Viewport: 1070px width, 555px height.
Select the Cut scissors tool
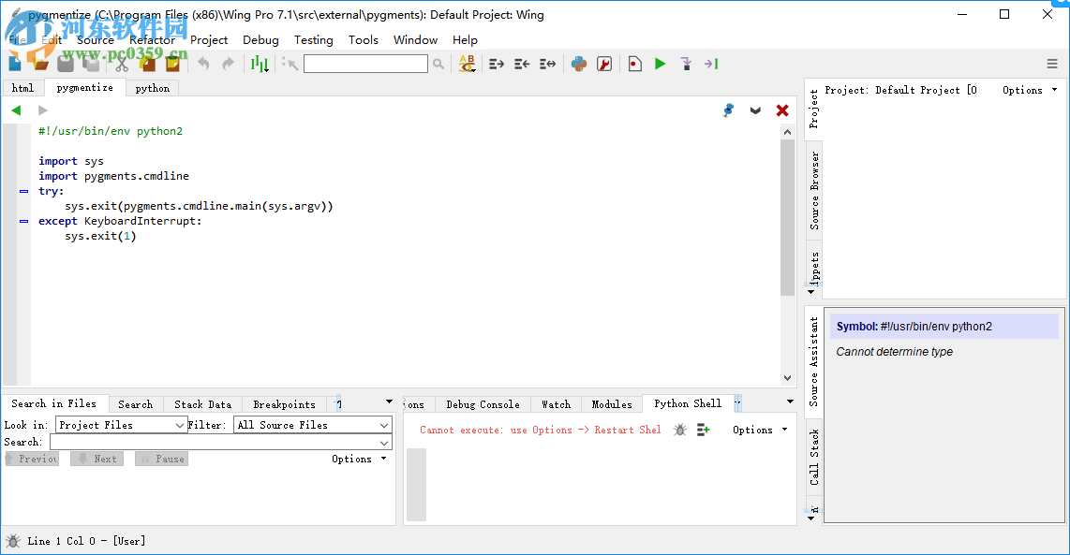122,65
